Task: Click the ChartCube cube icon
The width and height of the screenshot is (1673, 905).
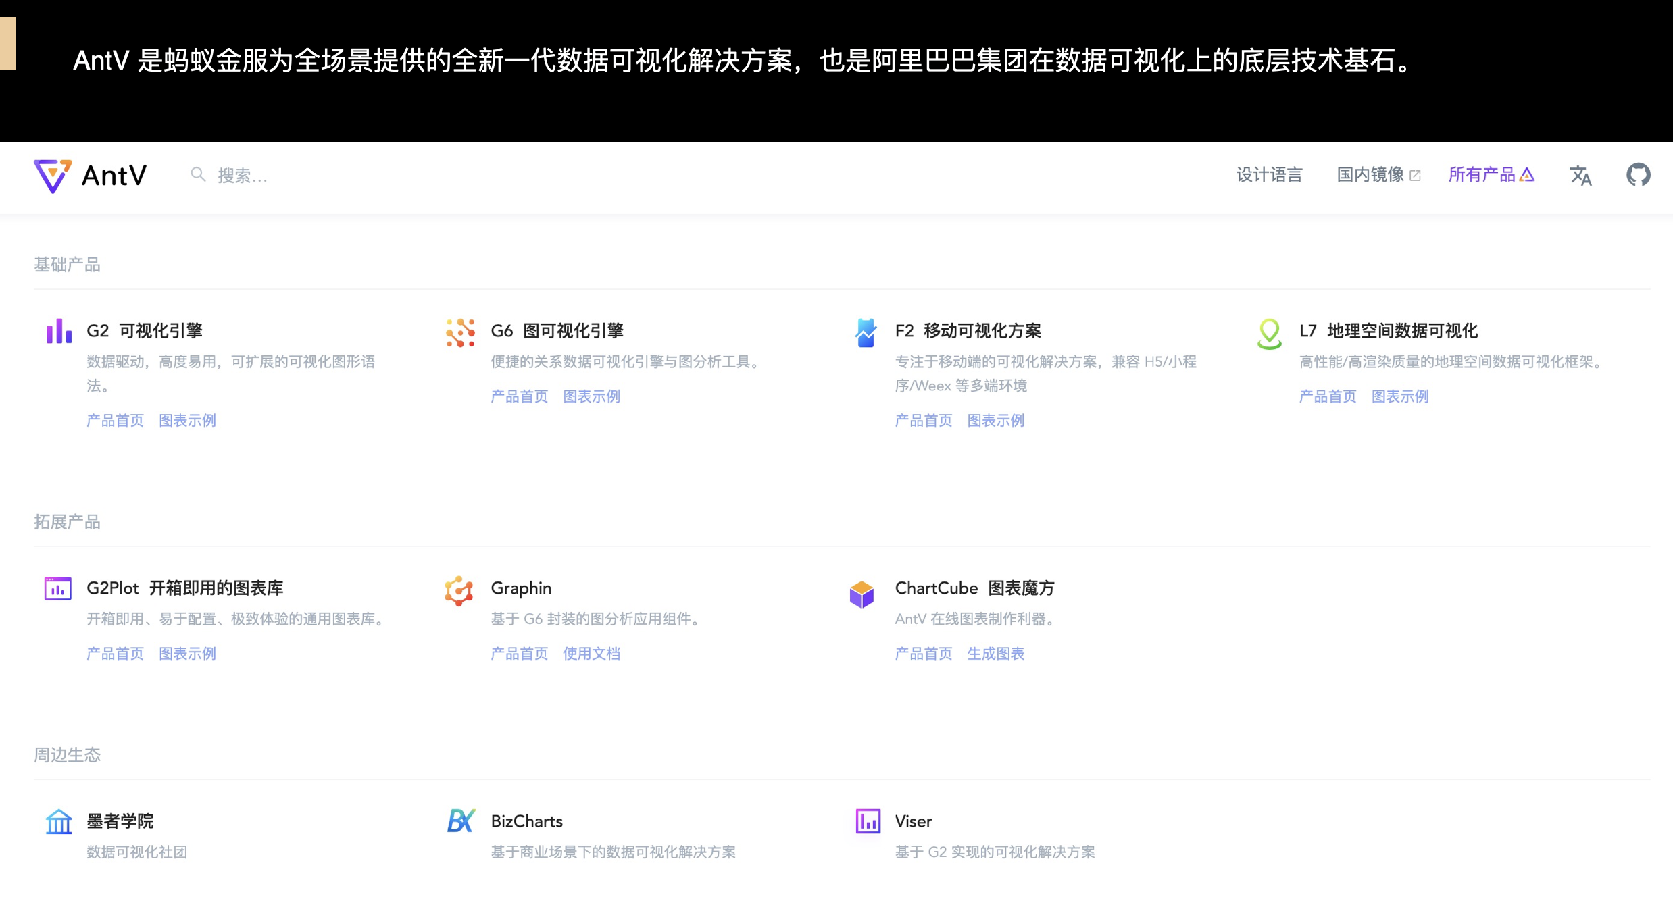Action: click(x=862, y=594)
